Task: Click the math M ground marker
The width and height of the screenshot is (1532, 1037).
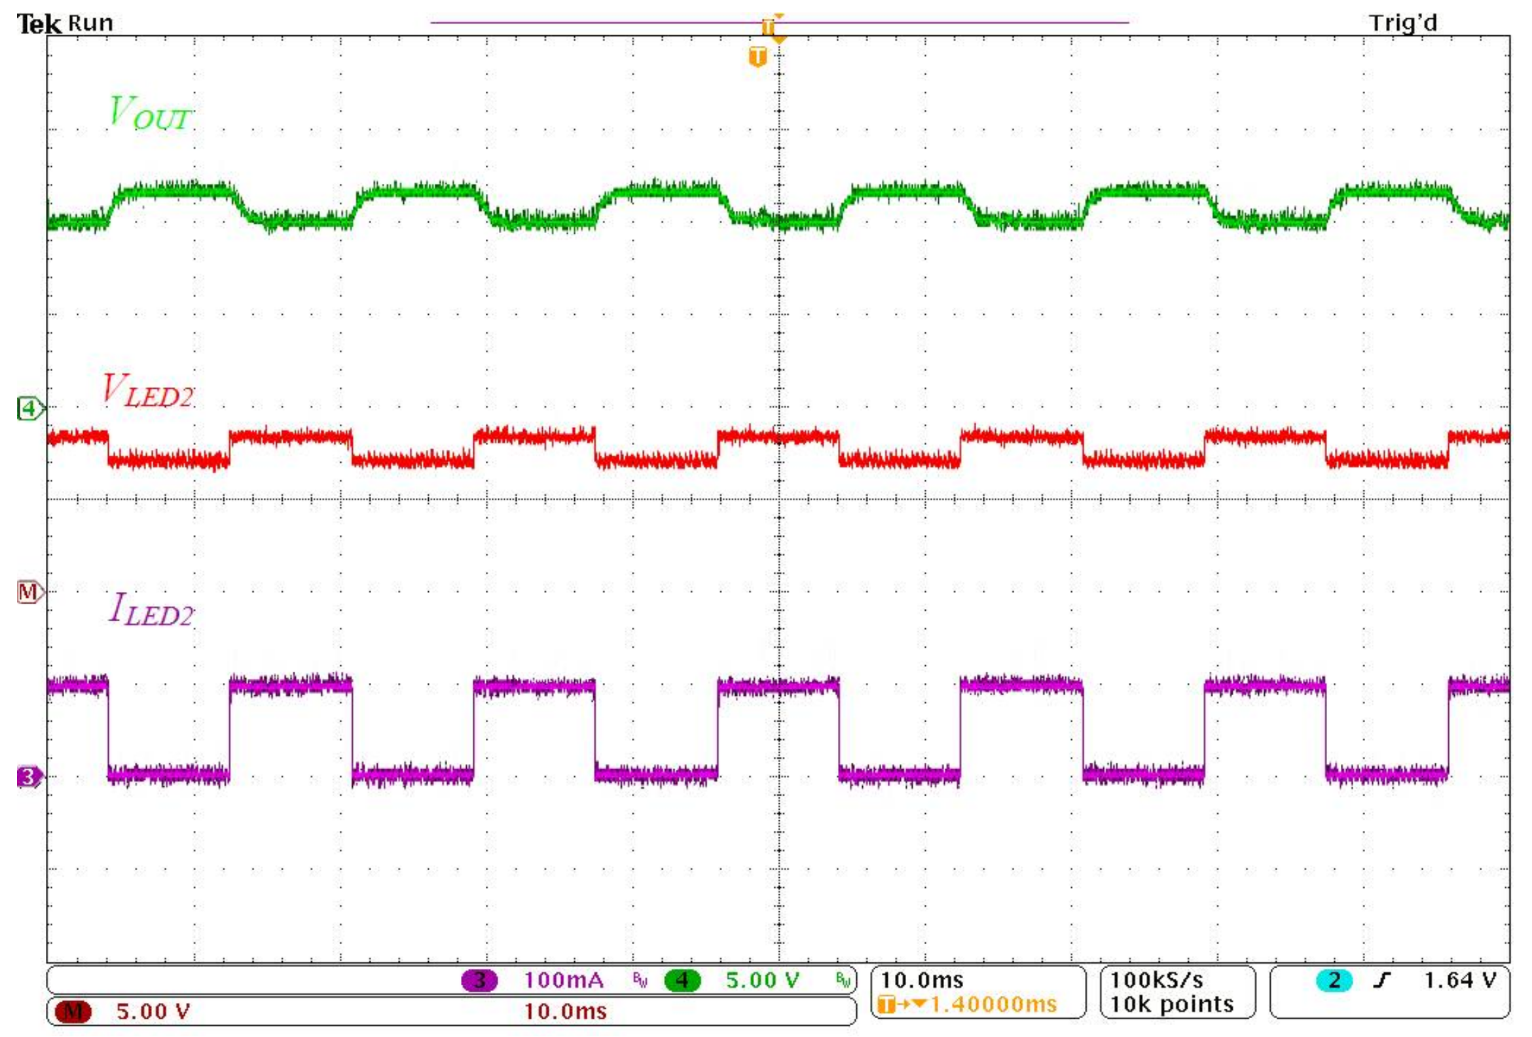Action: click(29, 592)
